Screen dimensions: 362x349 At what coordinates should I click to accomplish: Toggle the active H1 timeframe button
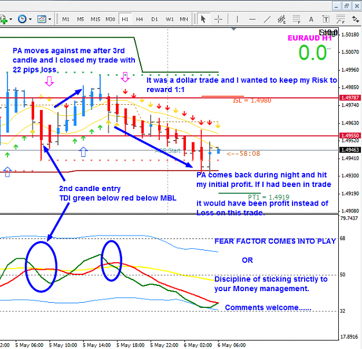point(125,19)
